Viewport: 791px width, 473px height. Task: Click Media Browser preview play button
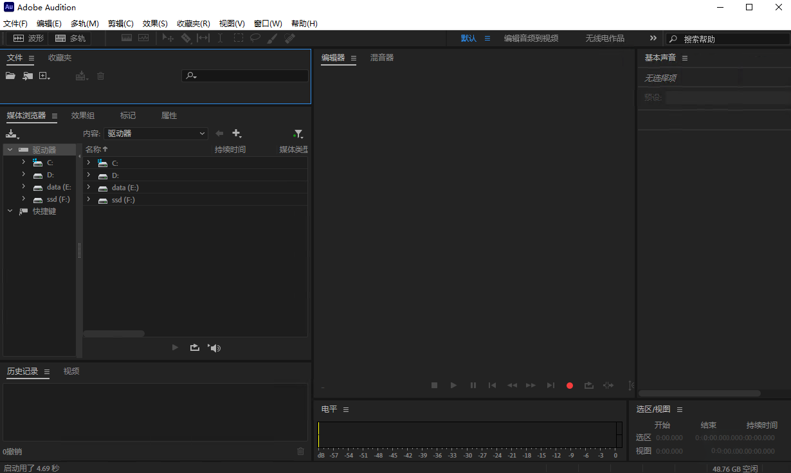click(175, 348)
